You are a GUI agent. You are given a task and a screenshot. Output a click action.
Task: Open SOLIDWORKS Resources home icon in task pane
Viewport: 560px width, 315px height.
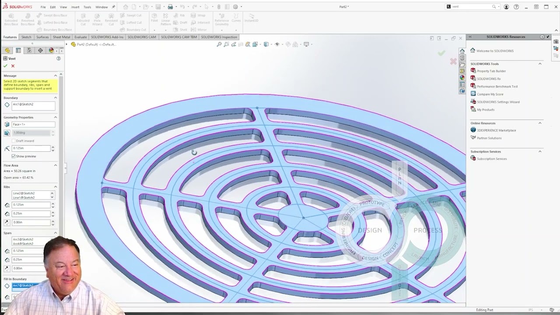[462, 51]
